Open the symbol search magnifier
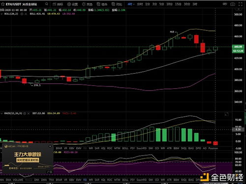 (x=47, y=4)
